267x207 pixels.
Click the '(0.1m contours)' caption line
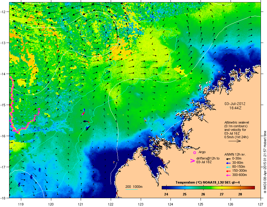click(236, 126)
